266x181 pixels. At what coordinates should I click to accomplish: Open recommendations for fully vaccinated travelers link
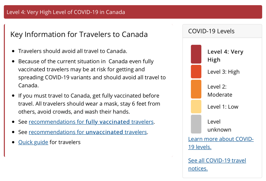coord(91,122)
